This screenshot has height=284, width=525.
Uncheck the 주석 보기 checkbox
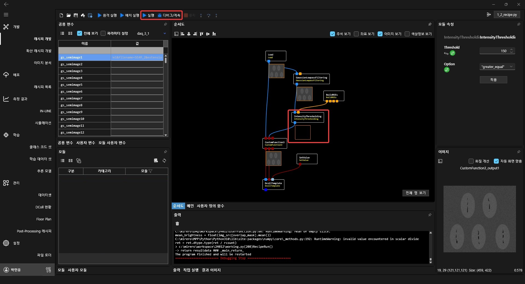[332, 34]
